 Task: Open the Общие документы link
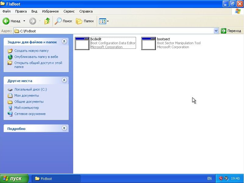coord(29,102)
